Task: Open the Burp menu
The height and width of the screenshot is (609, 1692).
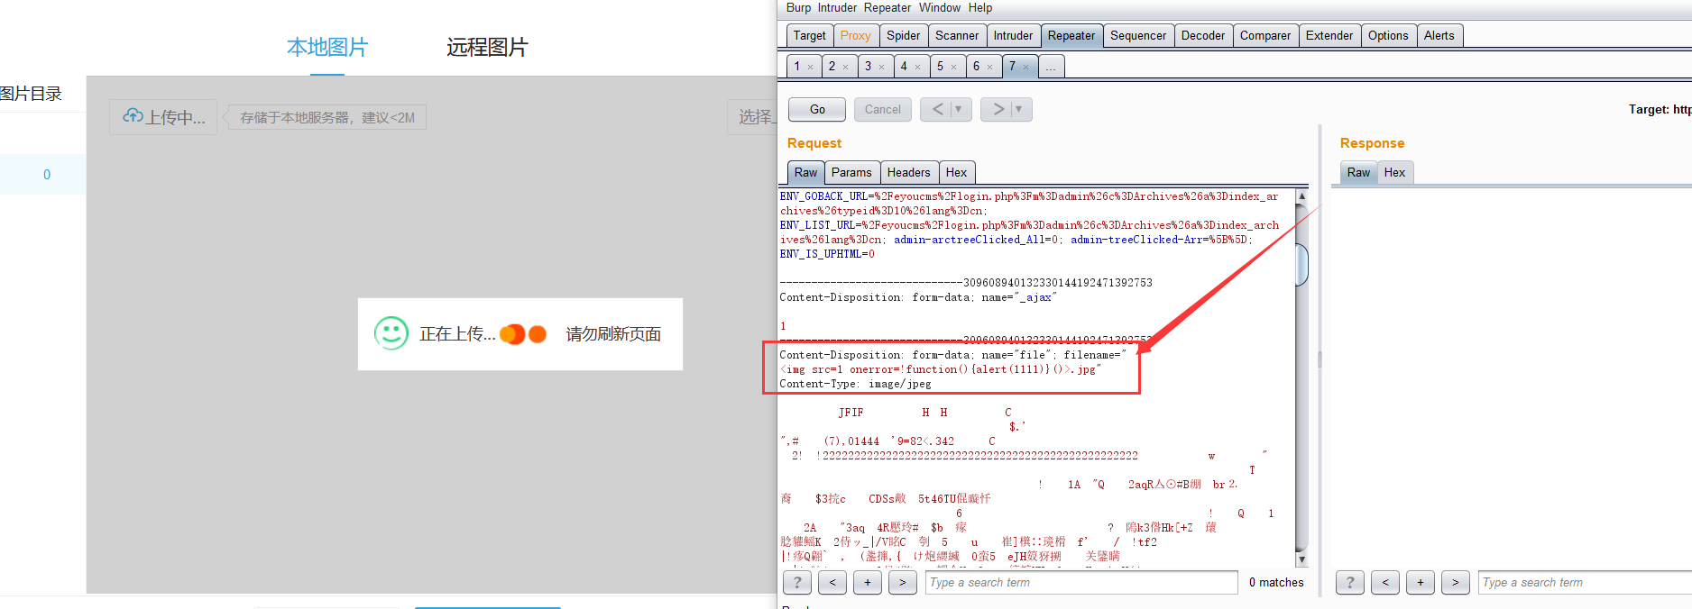Action: click(x=798, y=8)
